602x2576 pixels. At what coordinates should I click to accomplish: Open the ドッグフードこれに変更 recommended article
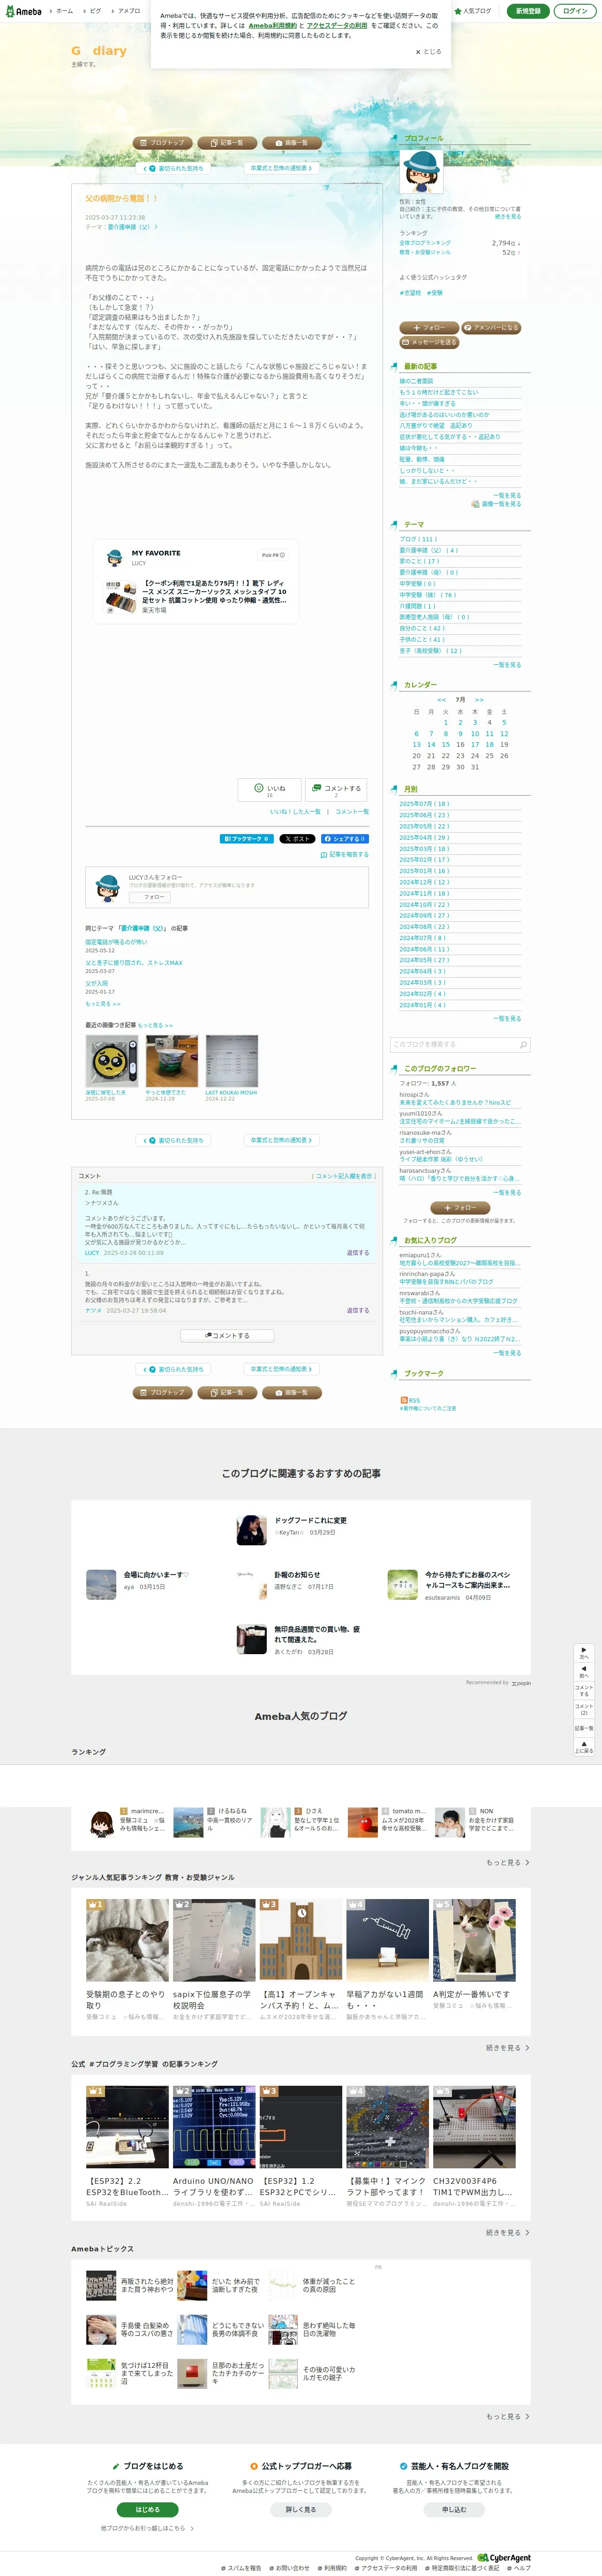310,1520
